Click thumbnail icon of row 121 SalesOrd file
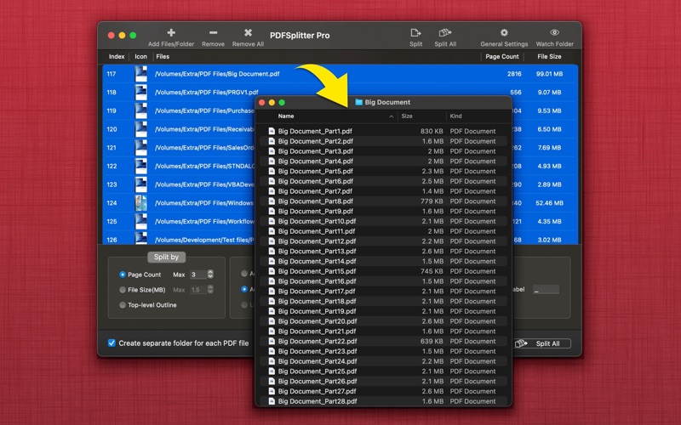This screenshot has height=425, width=681. coord(140,147)
